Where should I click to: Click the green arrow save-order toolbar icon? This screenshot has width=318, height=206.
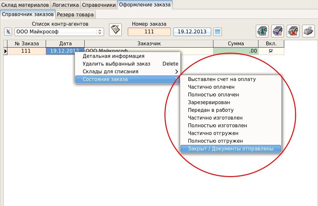click(262, 31)
